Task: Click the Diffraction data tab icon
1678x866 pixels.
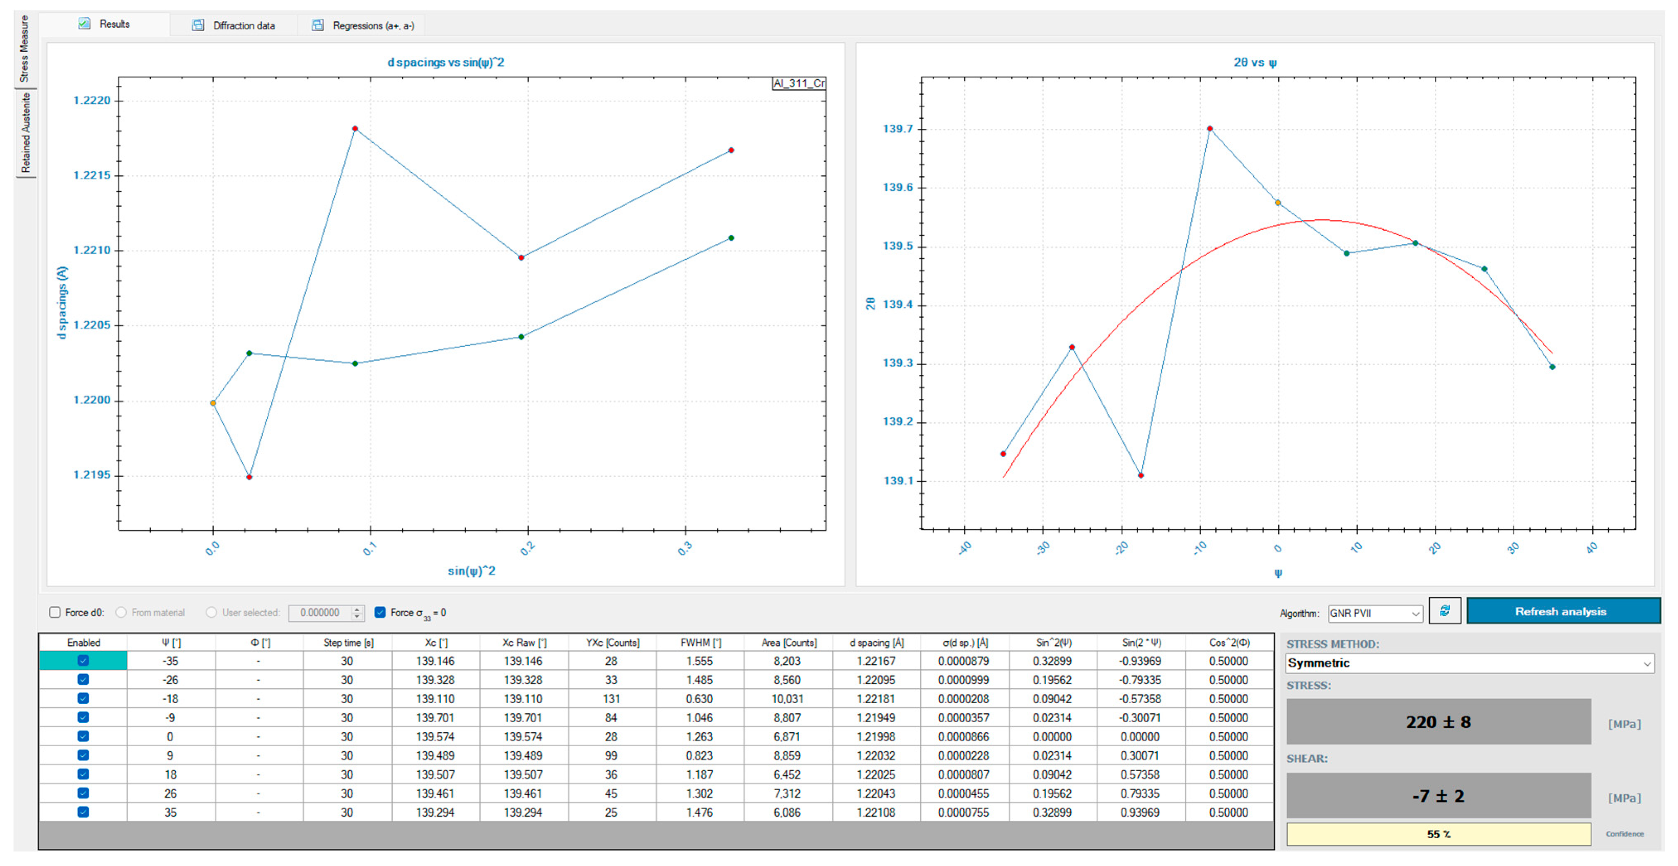Action: coord(198,25)
